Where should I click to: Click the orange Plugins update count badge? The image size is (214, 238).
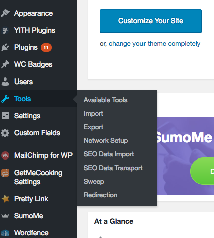46,48
